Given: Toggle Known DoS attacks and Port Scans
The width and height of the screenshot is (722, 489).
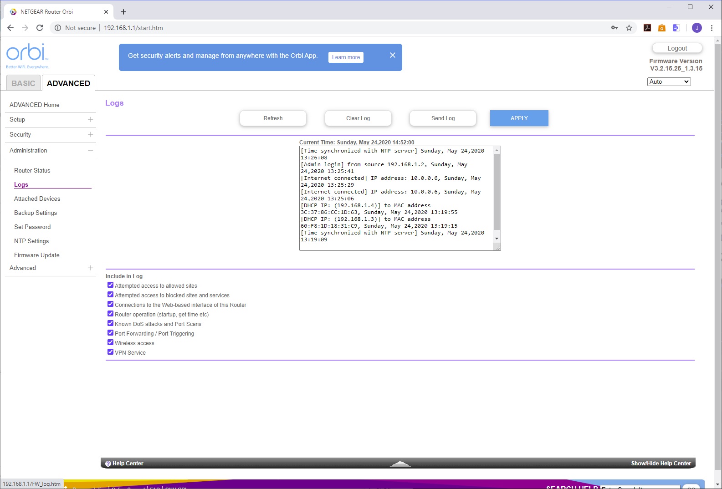Looking at the screenshot, I should point(110,323).
